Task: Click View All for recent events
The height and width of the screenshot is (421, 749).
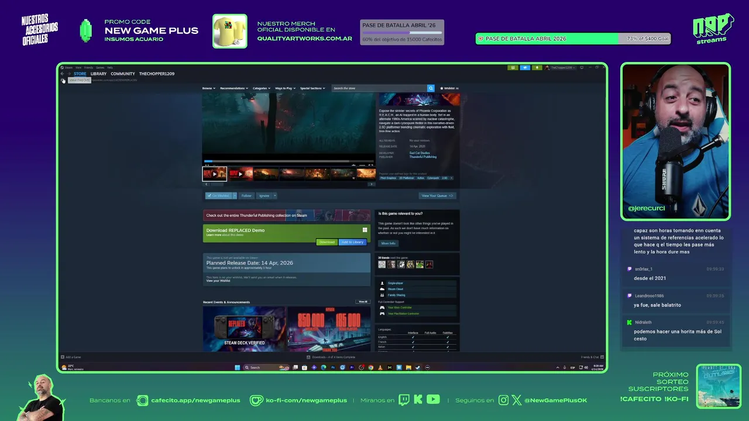Action: 363,302
